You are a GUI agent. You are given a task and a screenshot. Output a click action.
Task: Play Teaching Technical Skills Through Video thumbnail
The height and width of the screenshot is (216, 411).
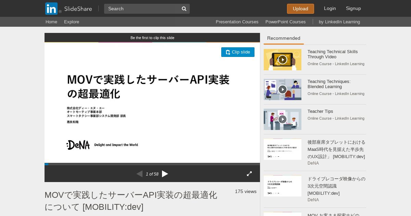(x=283, y=60)
